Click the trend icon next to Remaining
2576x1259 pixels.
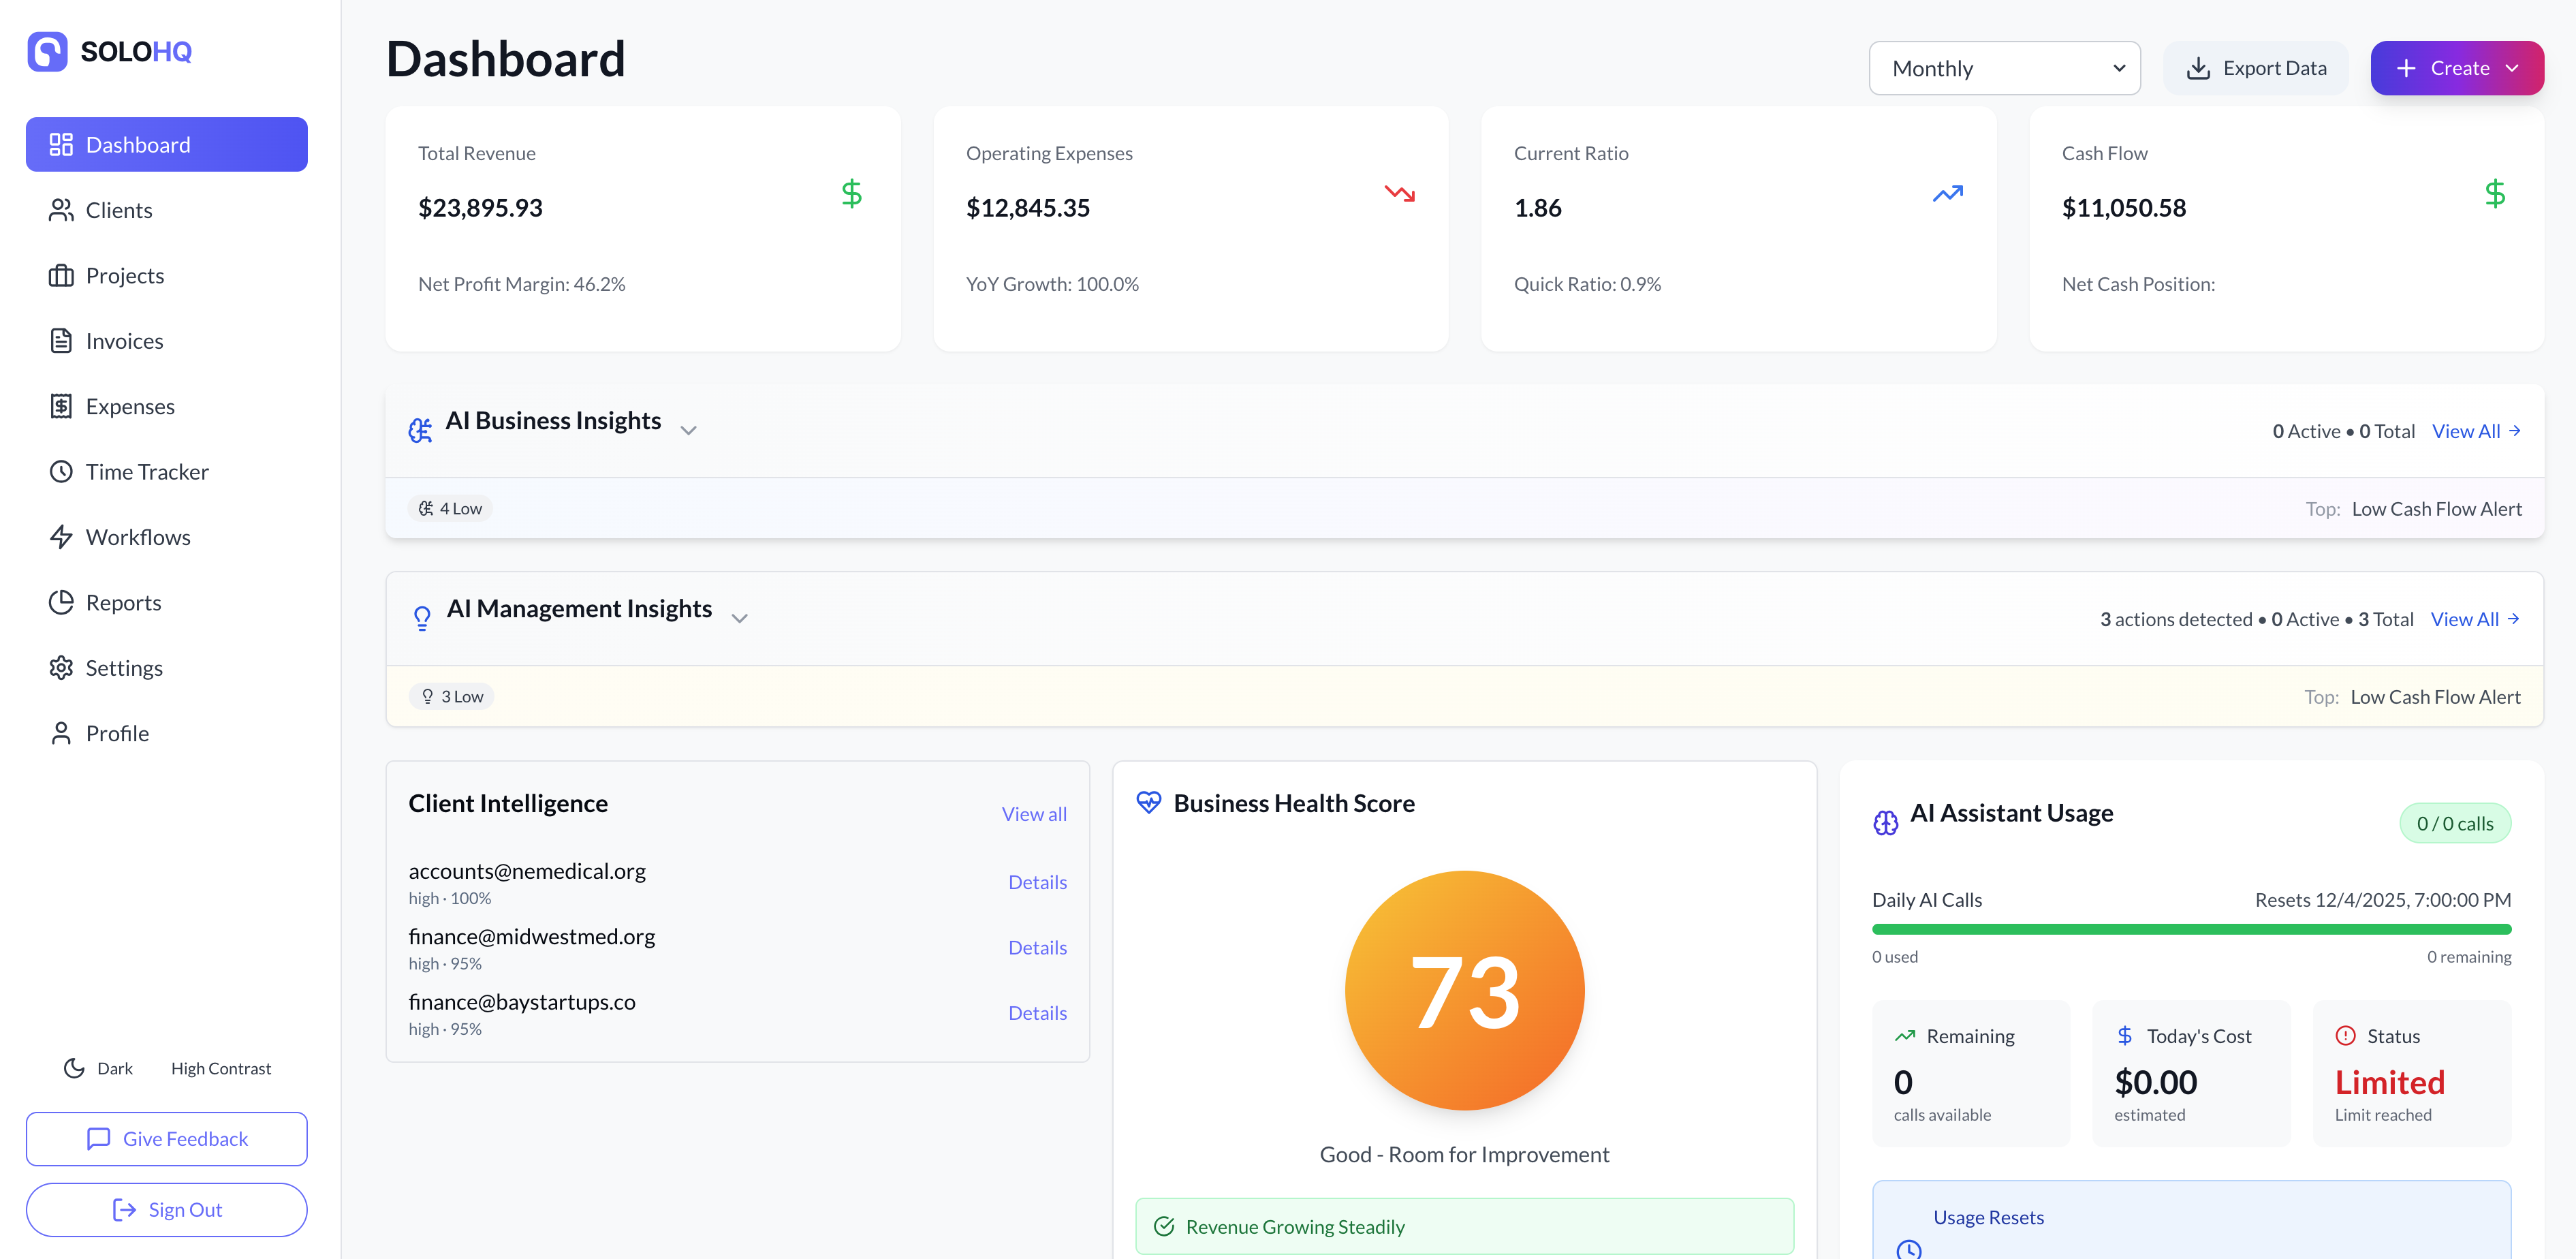pos(1904,1035)
